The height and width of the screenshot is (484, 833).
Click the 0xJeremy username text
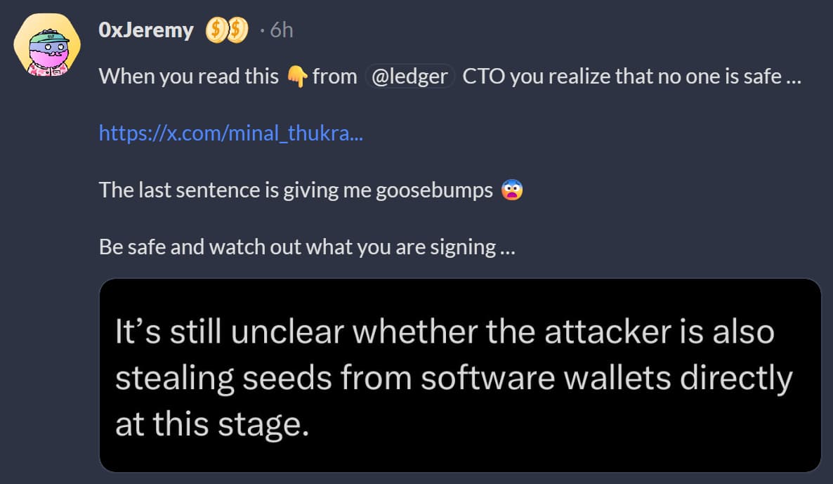tap(146, 30)
